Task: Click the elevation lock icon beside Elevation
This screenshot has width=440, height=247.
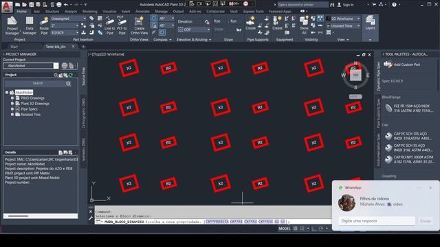Action: point(207,21)
